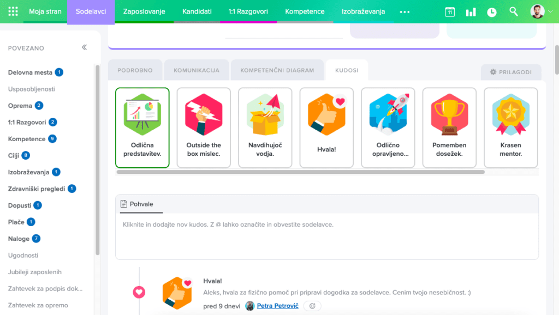Viewport: 559px width, 315px height.
Task: Select the Hvala! thumbs-up kudos badge
Action: coord(326,128)
